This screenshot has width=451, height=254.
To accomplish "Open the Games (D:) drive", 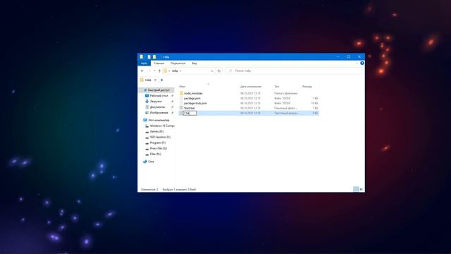I will coord(156,131).
